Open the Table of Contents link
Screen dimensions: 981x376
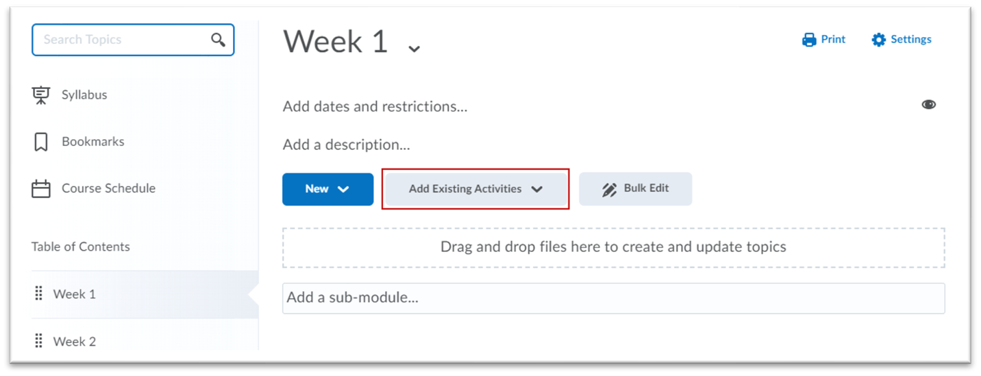80,247
